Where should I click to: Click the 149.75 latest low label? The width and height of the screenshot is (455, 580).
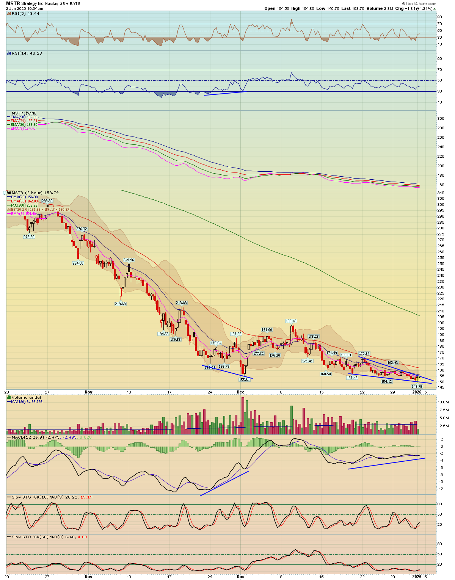(417, 386)
